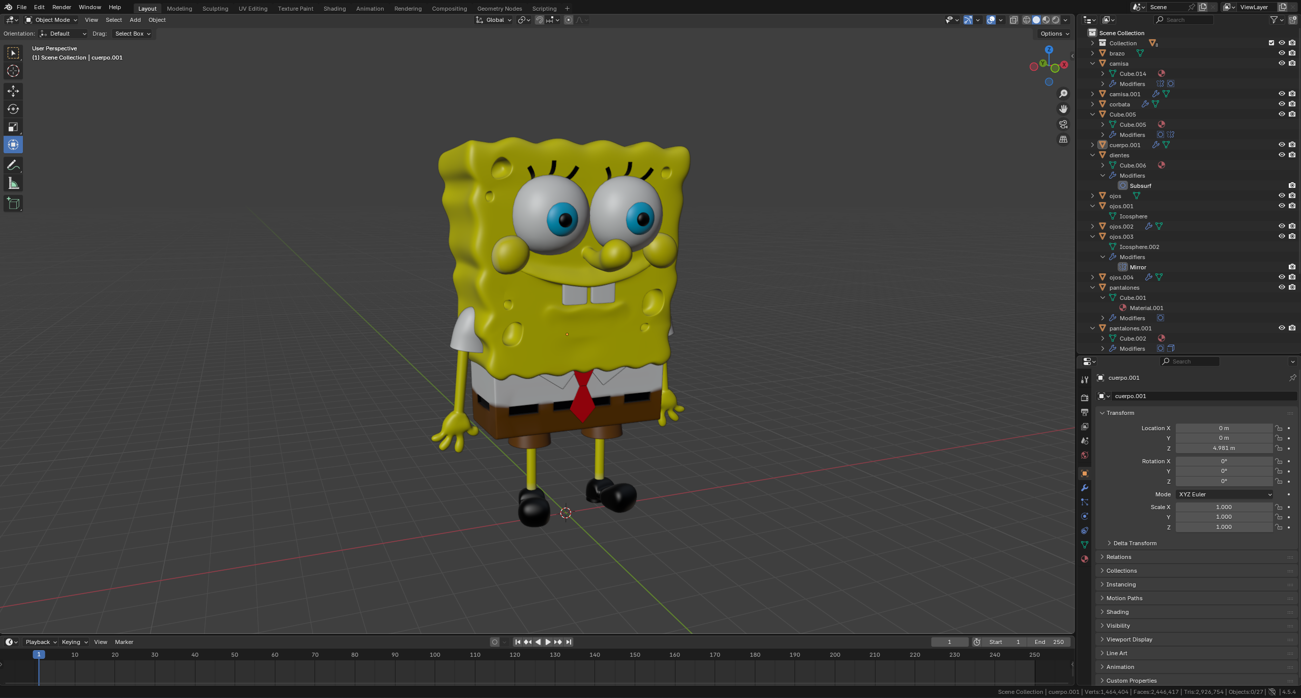Open the World properties tab icon
Image resolution: width=1301 pixels, height=698 pixels.
[1085, 455]
